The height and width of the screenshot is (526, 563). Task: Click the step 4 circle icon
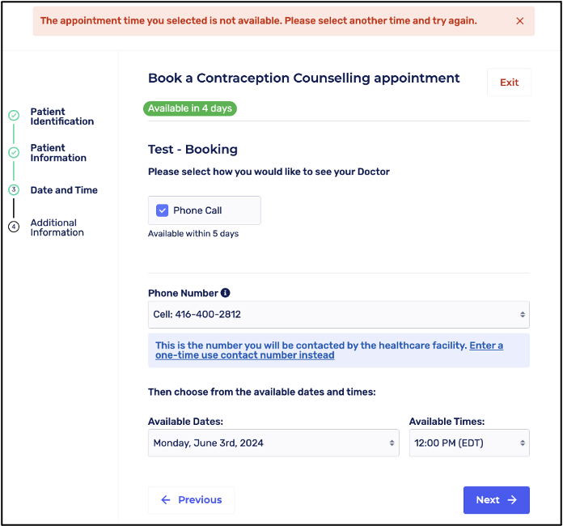pyautogui.click(x=14, y=227)
